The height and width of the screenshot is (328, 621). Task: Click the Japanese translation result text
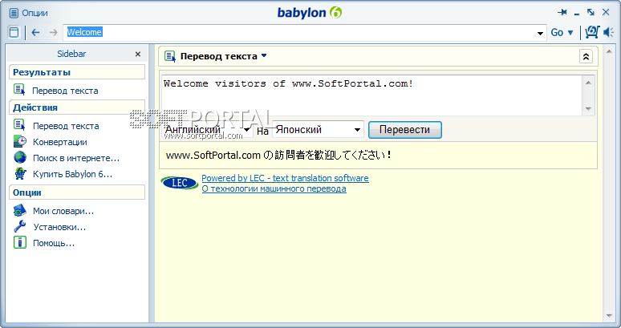coord(279,155)
